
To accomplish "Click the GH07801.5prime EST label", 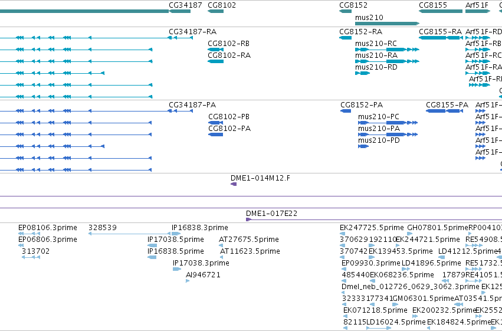I will click(x=438, y=228).
